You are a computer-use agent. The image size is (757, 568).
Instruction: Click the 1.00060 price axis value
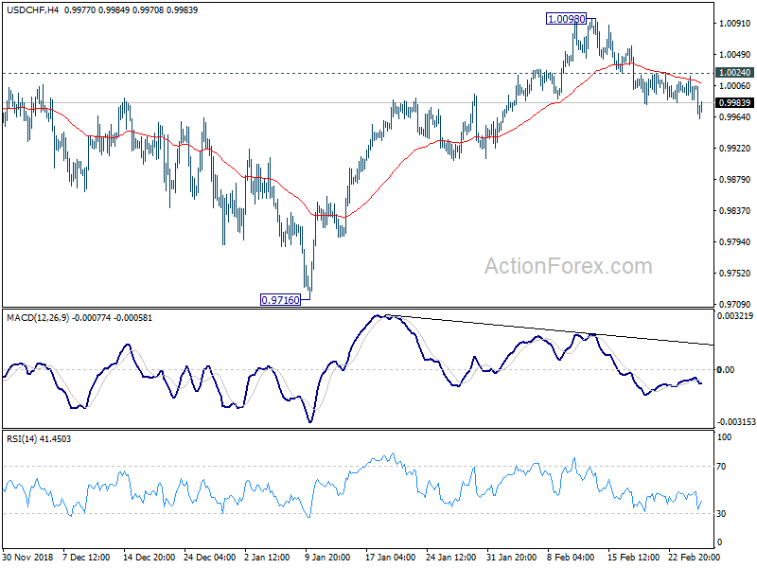735,86
